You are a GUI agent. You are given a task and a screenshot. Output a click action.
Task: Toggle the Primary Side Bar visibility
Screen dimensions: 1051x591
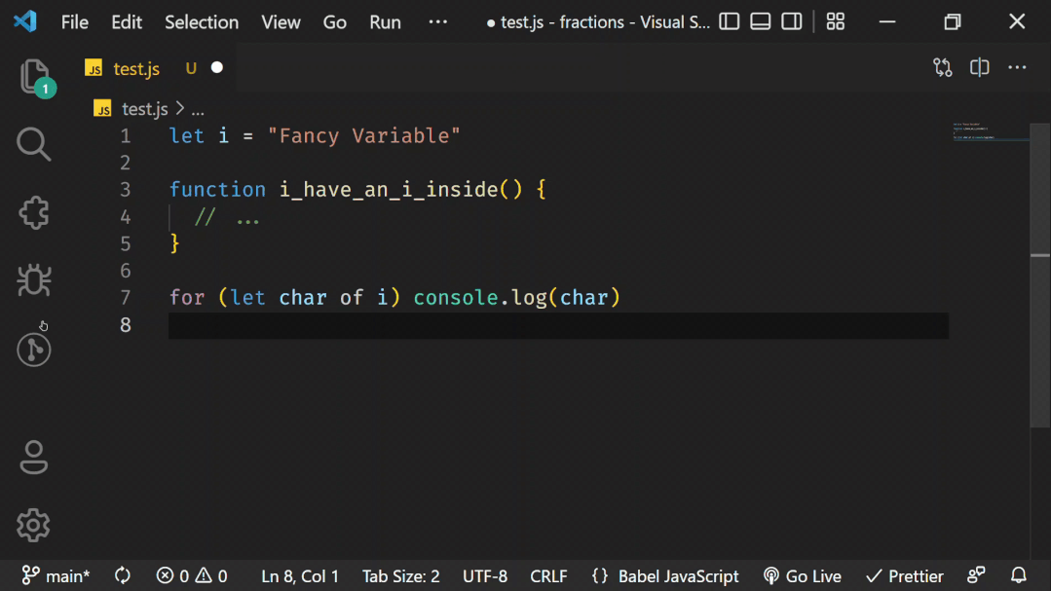click(729, 21)
